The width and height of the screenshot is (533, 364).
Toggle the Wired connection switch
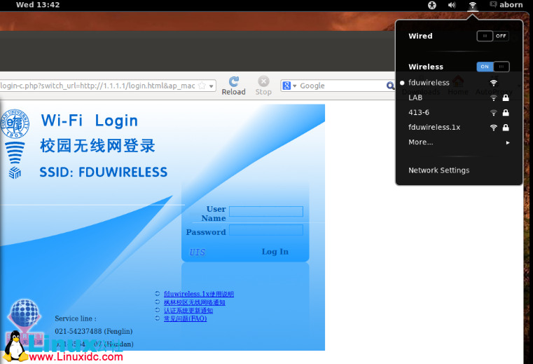point(492,36)
